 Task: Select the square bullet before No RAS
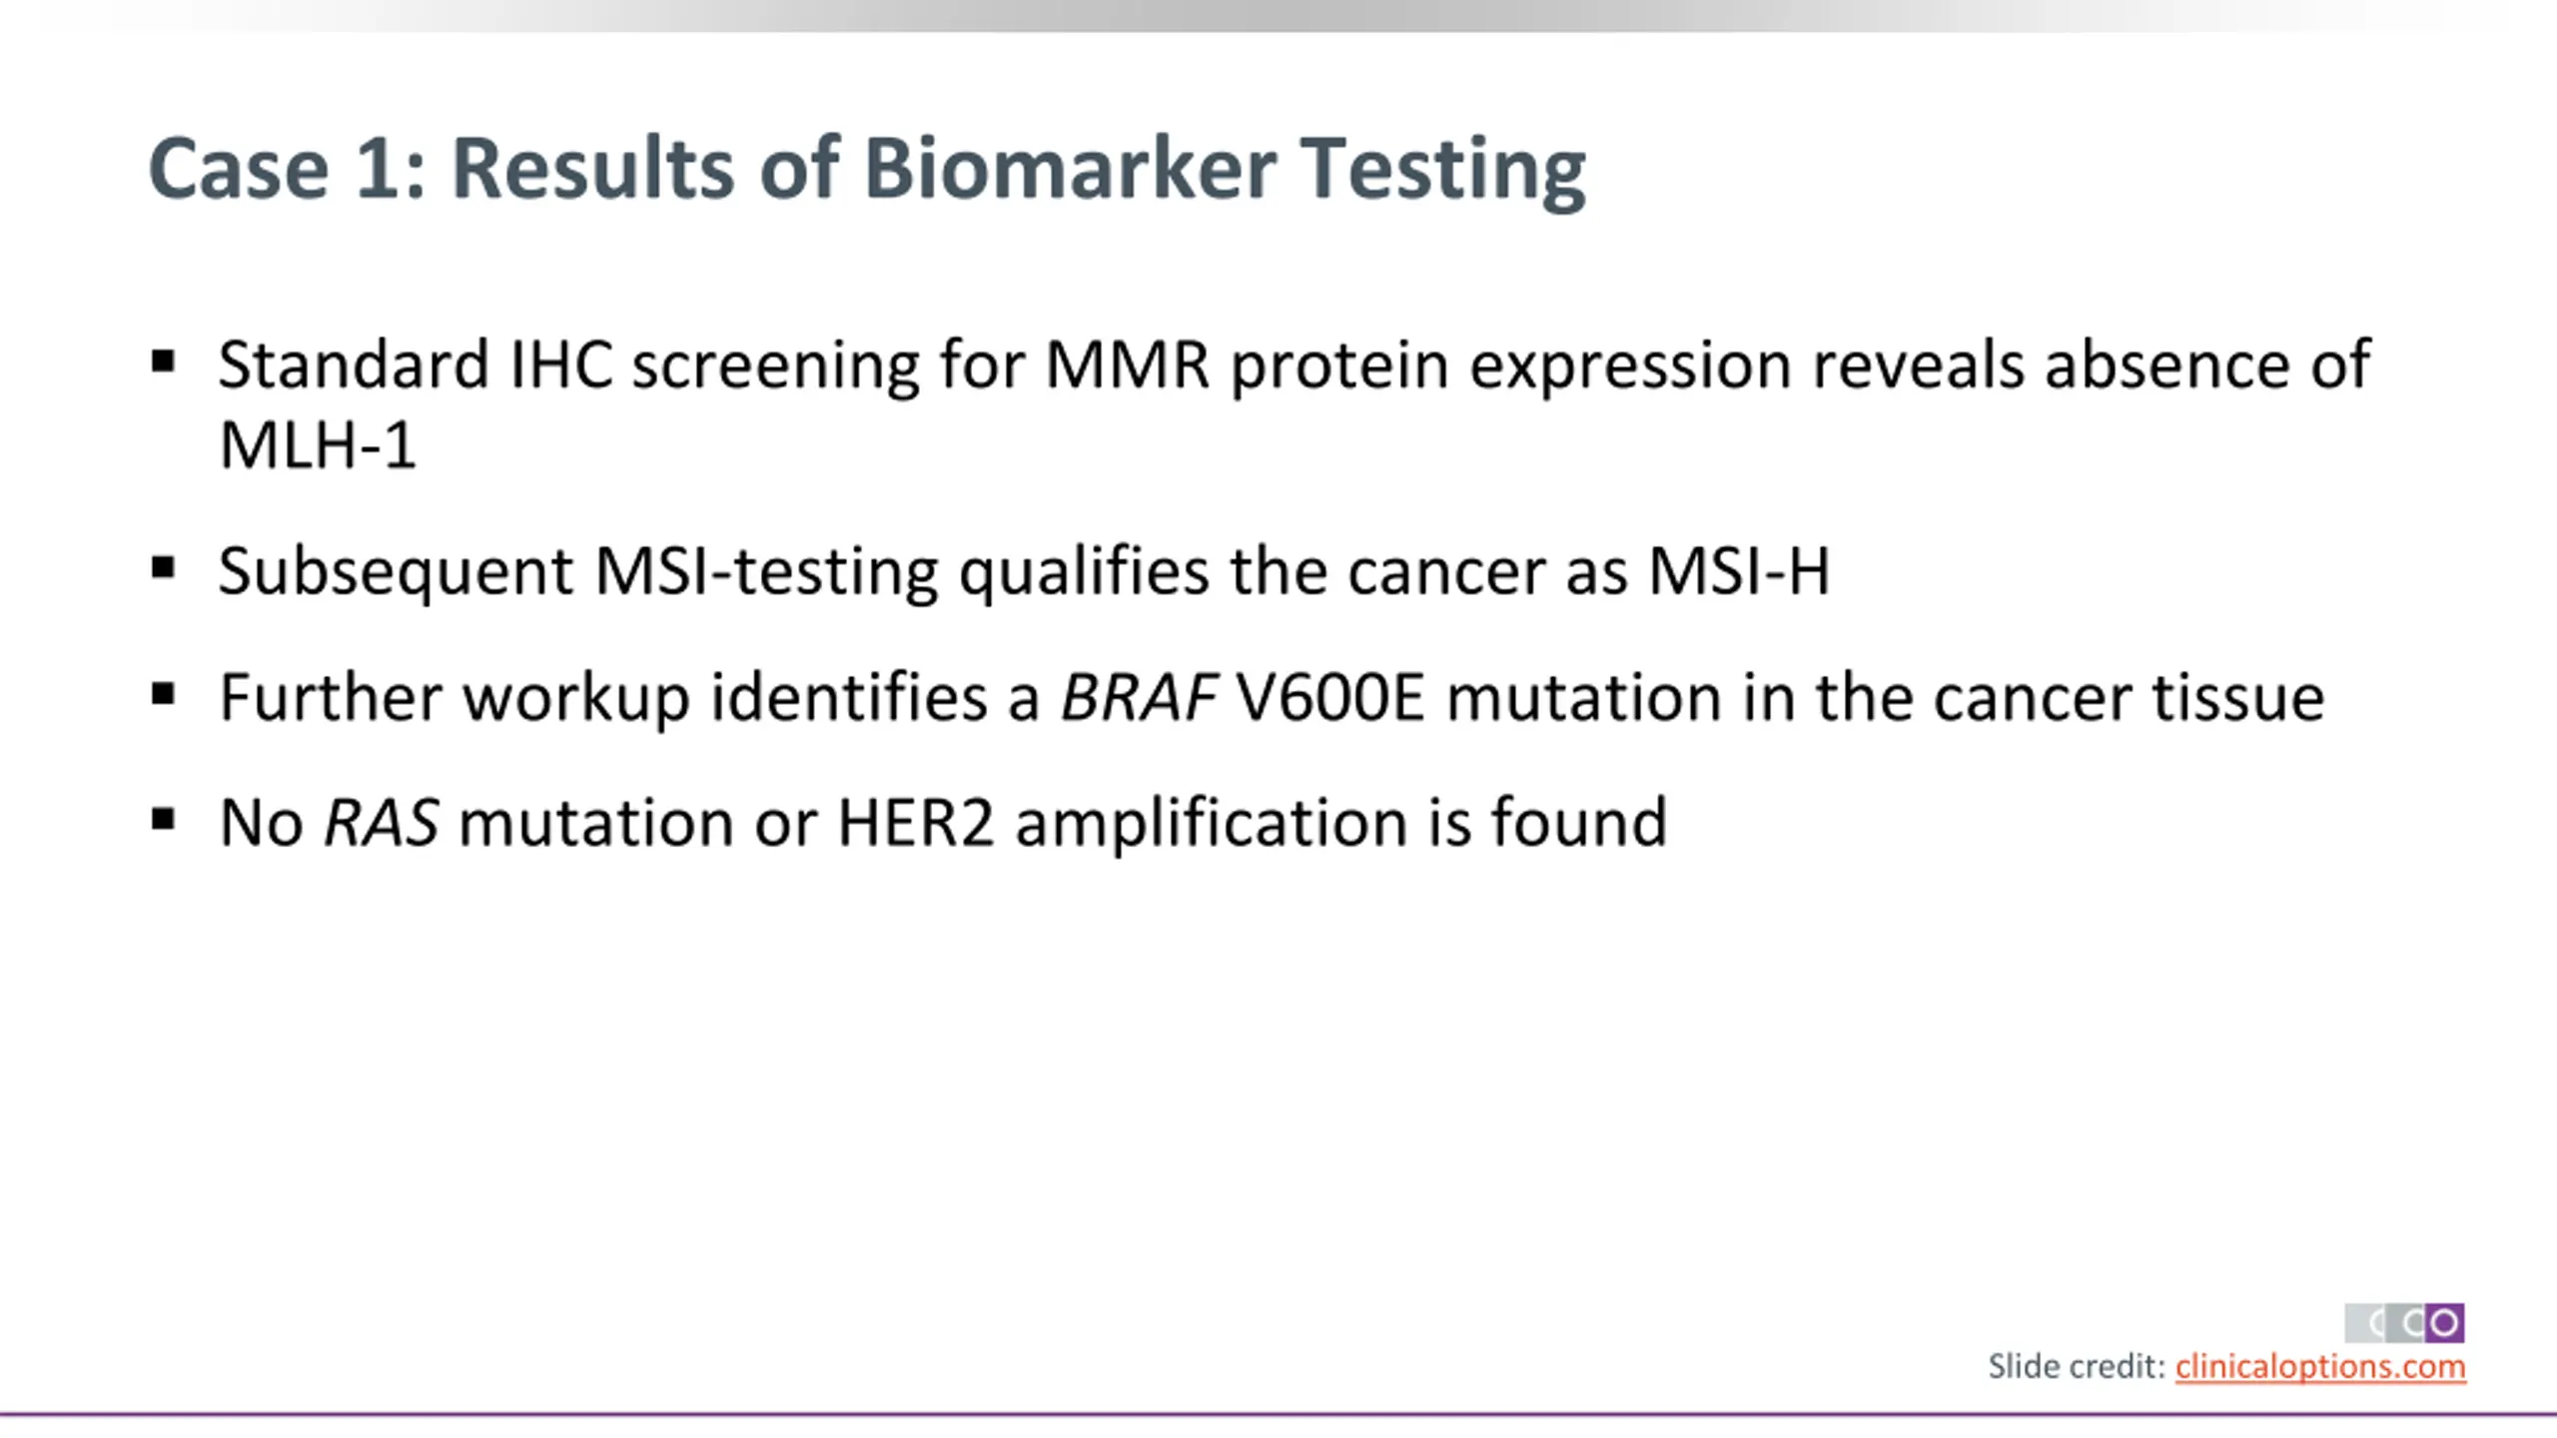coord(163,820)
